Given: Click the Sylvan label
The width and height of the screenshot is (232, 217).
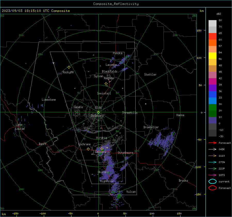Looking at the screenshot, I should click(98, 76).
